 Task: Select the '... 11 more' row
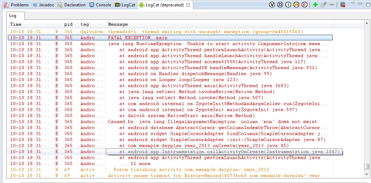tap(170, 164)
